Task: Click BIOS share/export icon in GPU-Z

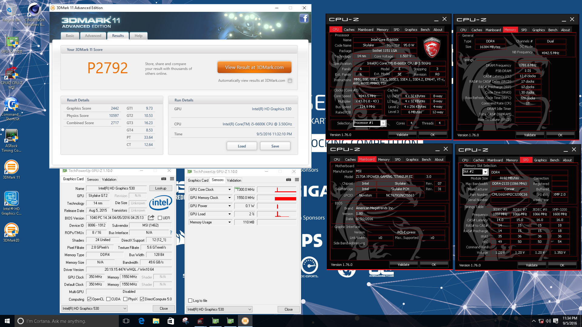Action: coord(151,218)
